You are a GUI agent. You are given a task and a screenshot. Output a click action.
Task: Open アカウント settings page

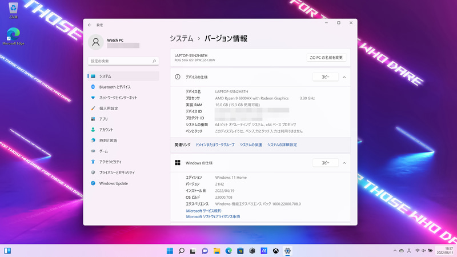point(123,130)
